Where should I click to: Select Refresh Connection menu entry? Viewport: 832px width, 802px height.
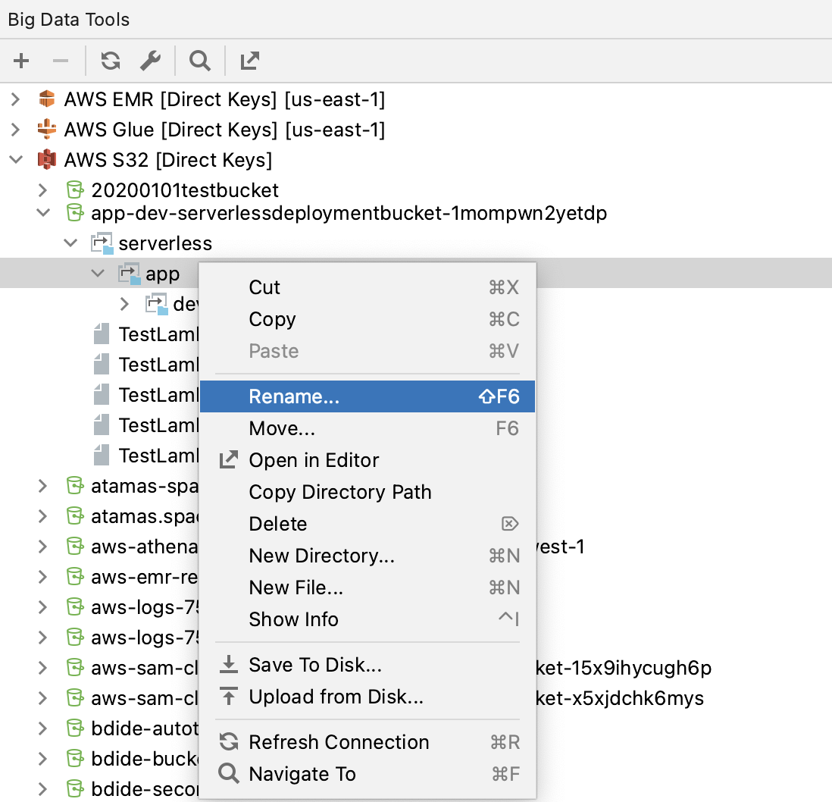(x=368, y=742)
